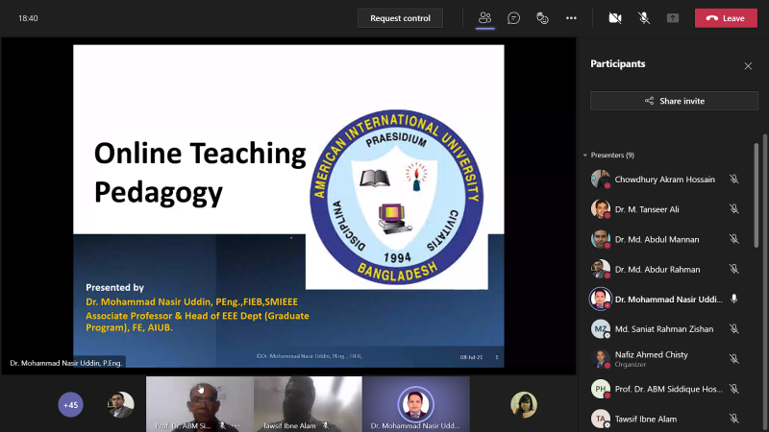The image size is (769, 432).
Task: Open the reactions icon in toolbar
Action: (542, 18)
